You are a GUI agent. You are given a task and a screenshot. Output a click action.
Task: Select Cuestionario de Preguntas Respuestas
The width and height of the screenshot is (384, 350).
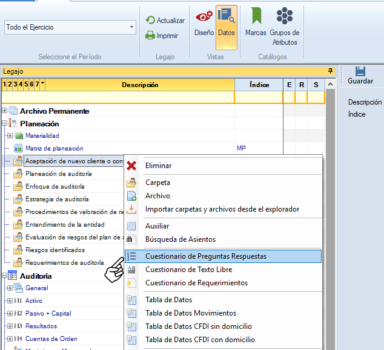point(205,256)
